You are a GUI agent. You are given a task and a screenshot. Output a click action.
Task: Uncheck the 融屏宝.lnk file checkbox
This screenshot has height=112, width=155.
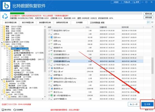tap(49, 85)
